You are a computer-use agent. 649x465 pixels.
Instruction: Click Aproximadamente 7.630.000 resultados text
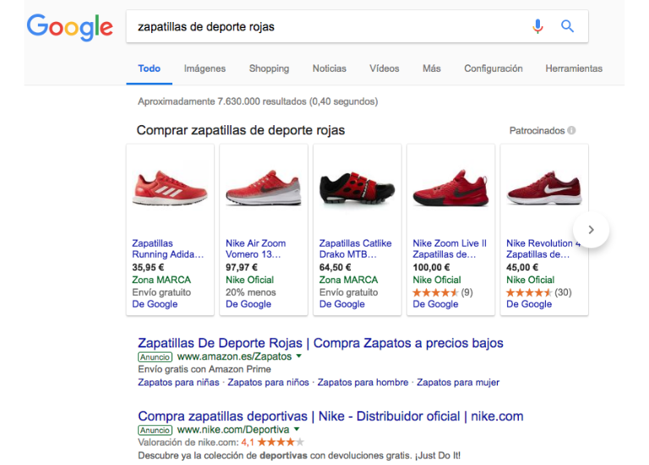point(258,101)
